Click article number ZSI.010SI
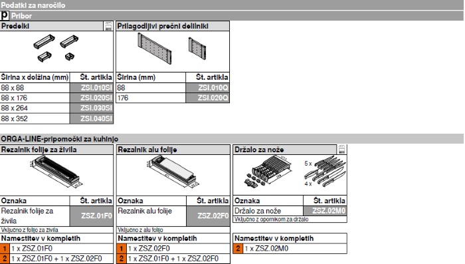Image resolution: width=465 pixels, height=264 pixels. (92, 88)
